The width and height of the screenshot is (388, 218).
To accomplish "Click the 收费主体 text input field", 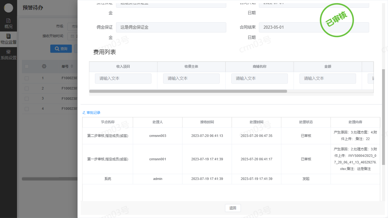I will pos(191,79).
